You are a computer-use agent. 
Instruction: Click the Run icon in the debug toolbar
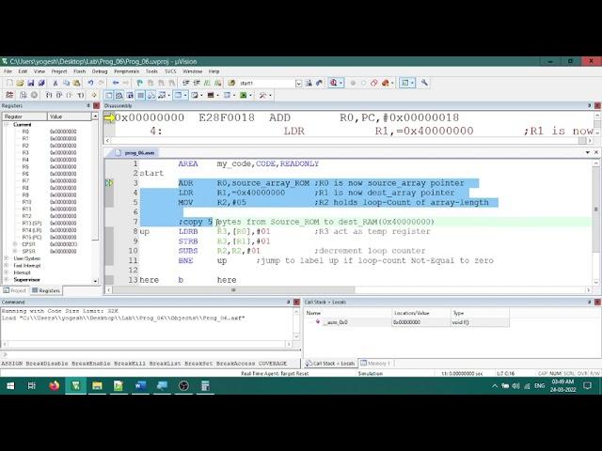[x=24, y=95]
